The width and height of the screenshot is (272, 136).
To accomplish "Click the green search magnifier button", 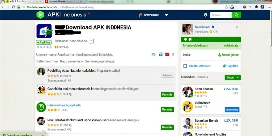I will tap(236, 15).
